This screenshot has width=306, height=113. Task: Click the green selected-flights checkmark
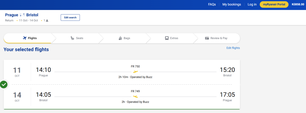(4, 84)
